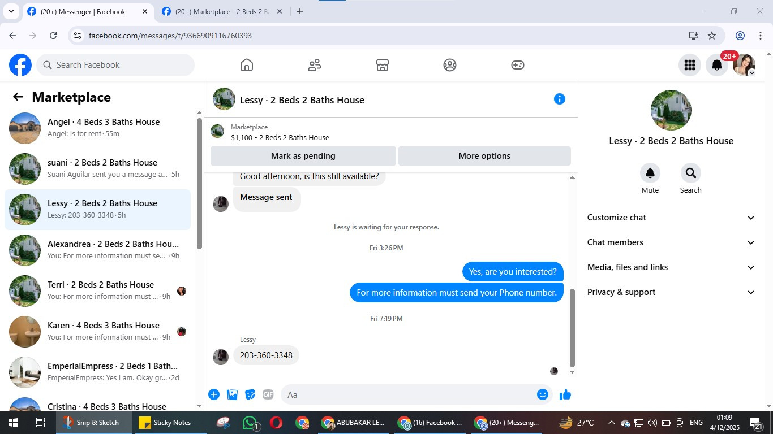
Task: Open the Windows notification center
Action: [757, 423]
